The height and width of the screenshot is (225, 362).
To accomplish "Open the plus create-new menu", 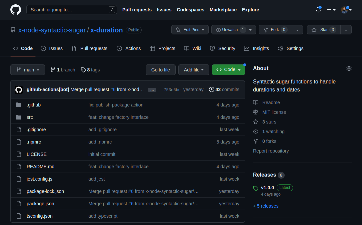I will (331, 10).
